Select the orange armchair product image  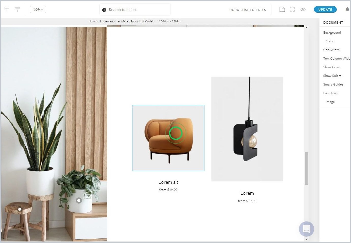(x=168, y=138)
